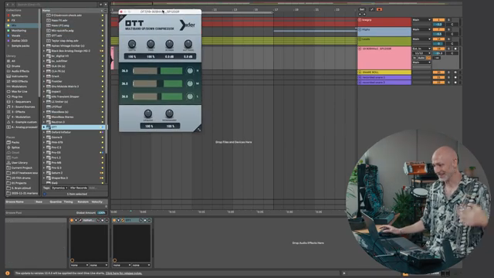
Task: Open Packs under Places
Action: tap(15, 142)
